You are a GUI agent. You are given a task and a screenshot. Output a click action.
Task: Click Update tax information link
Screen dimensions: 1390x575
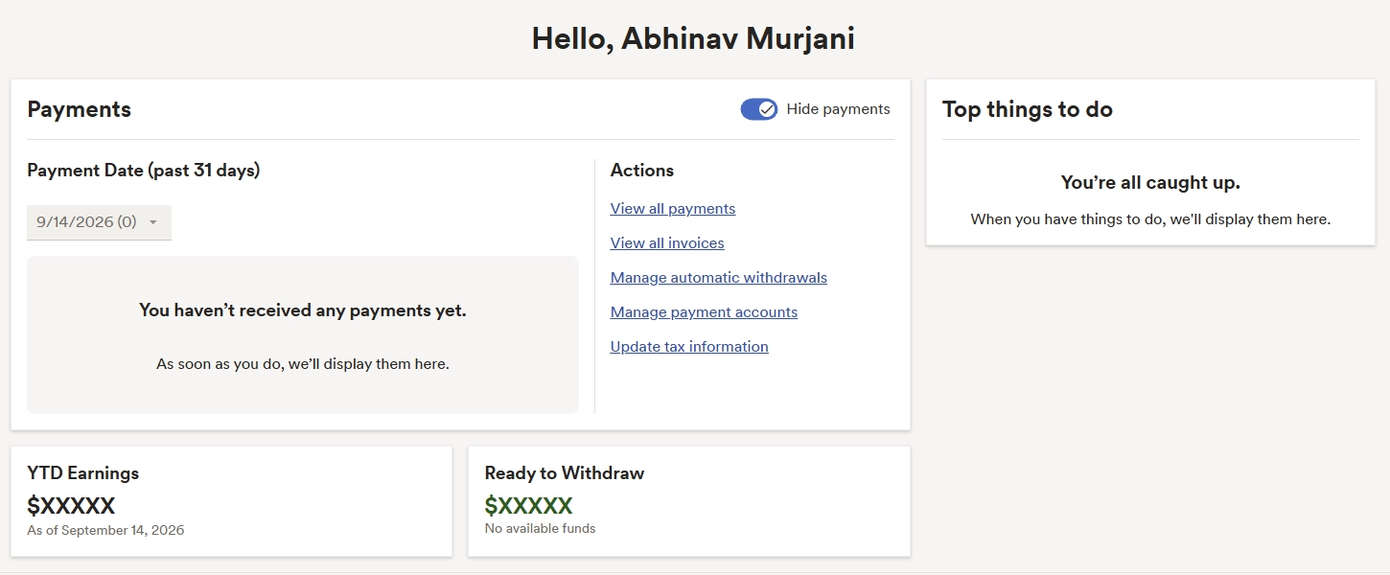[x=689, y=347]
